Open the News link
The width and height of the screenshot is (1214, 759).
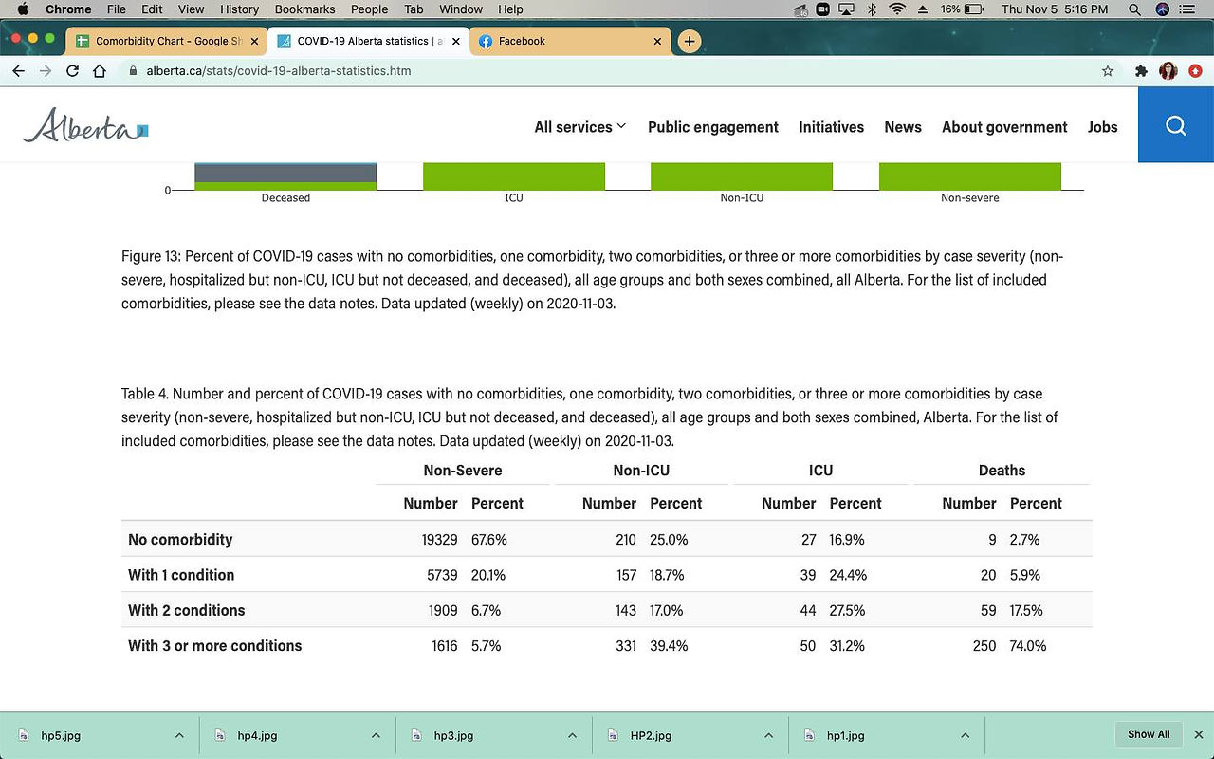point(903,127)
